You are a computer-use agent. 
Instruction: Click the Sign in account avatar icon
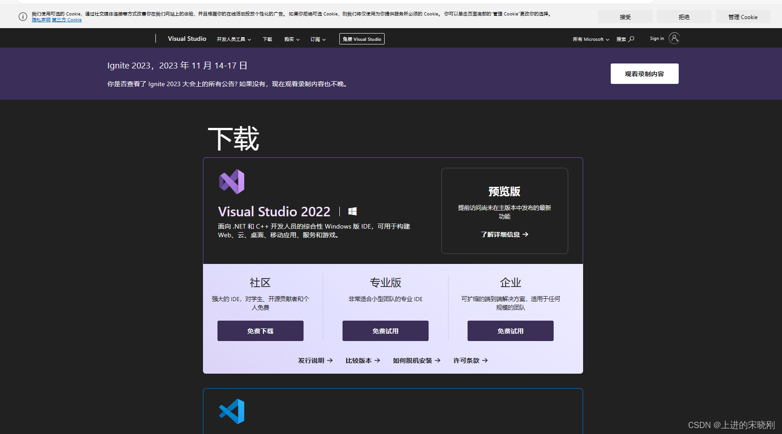tap(674, 38)
